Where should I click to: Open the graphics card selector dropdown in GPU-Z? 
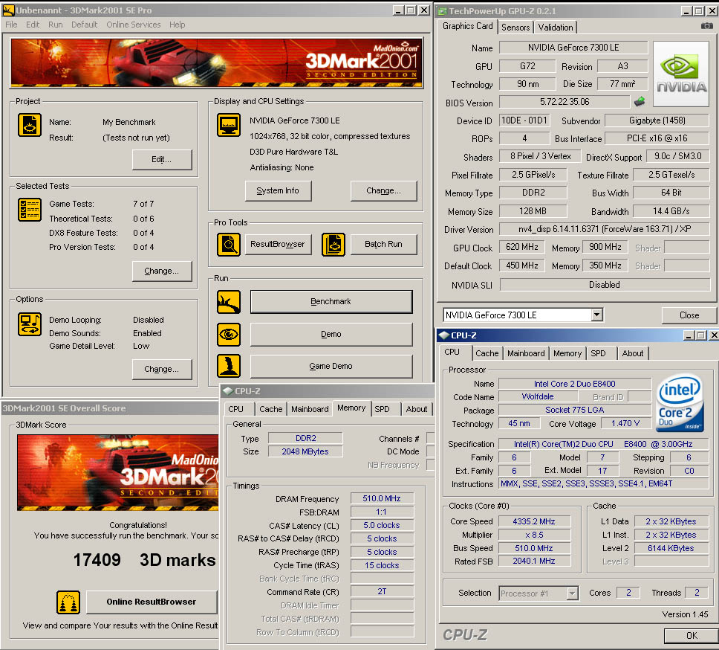click(596, 315)
